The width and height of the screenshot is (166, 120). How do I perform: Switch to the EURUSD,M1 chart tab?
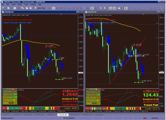click(51, 115)
